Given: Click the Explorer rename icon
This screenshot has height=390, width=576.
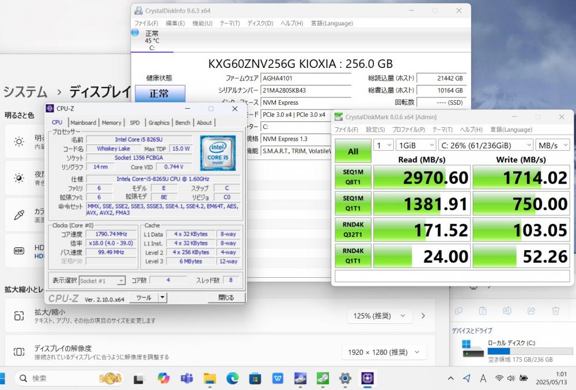Looking at the screenshot, I should point(507,311).
